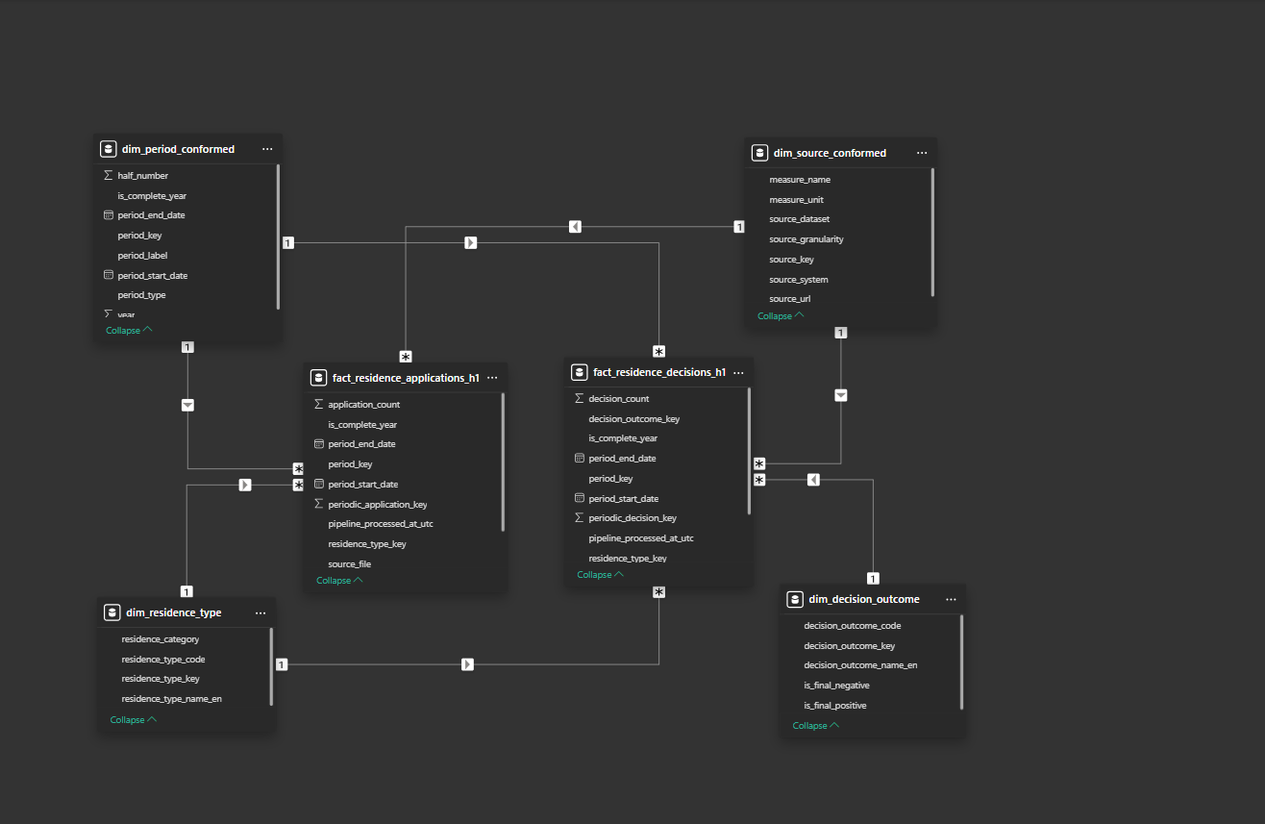Click the dim_residence_type table icon
The image size is (1265, 824).
point(112,612)
